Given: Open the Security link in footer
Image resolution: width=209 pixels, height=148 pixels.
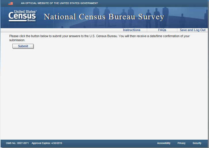Looking at the screenshot, I should (x=197, y=143).
